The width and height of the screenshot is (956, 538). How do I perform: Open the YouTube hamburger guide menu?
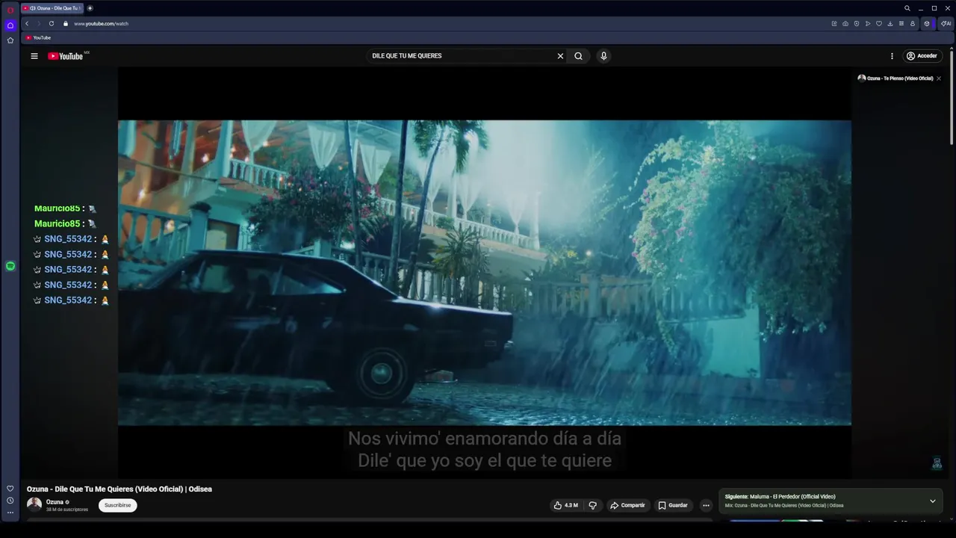coord(34,56)
